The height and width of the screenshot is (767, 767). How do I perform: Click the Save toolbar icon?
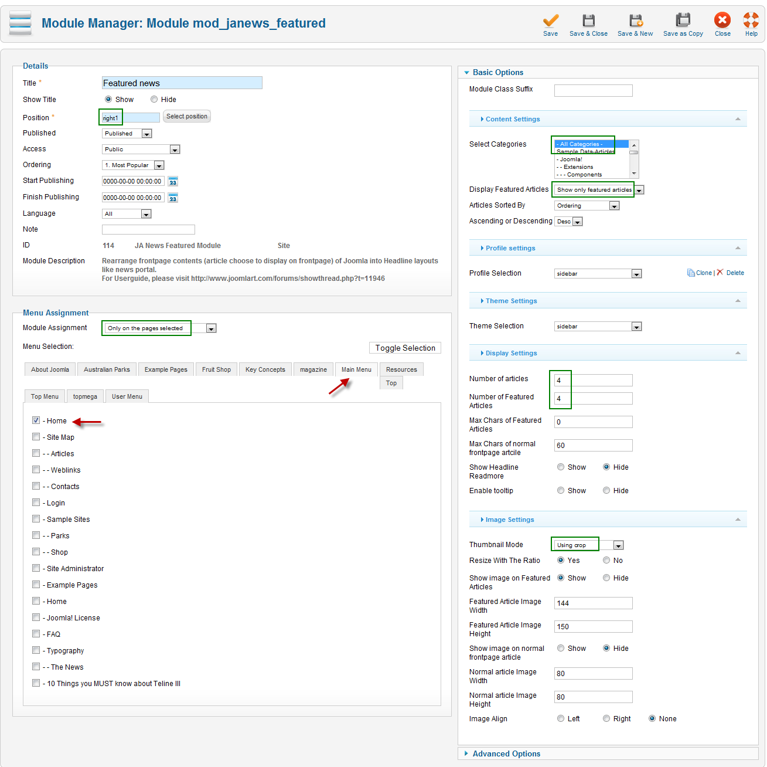click(x=550, y=21)
